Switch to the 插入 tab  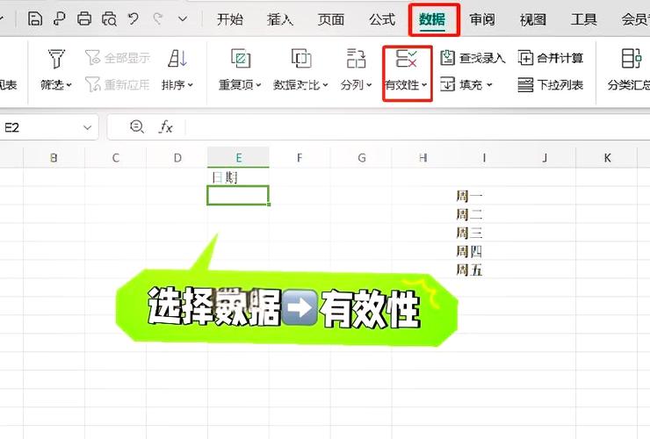pos(280,19)
